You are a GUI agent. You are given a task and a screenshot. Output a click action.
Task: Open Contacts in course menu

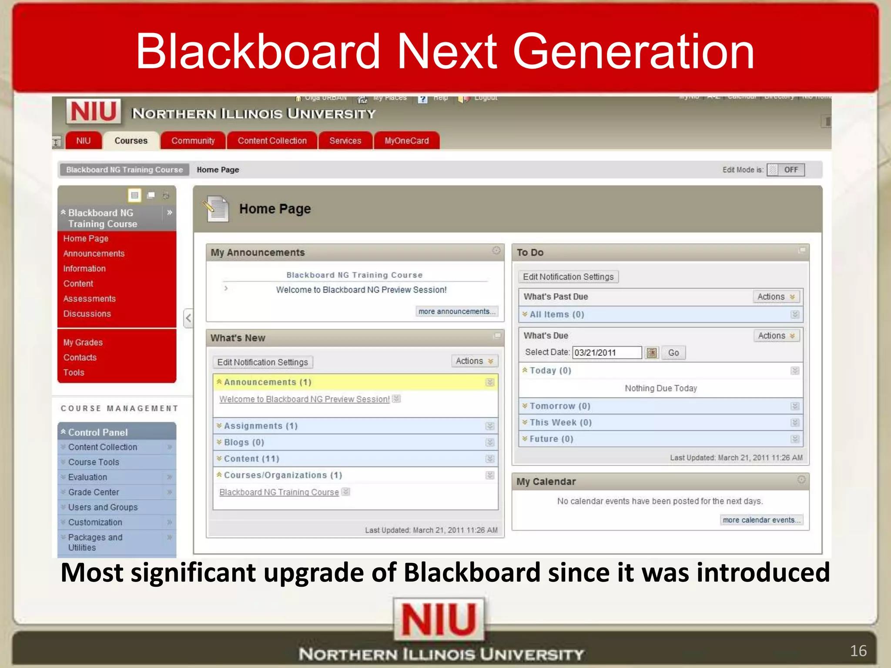80,357
